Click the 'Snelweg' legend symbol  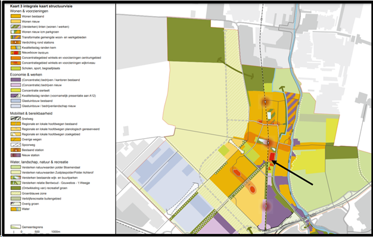click(15, 119)
